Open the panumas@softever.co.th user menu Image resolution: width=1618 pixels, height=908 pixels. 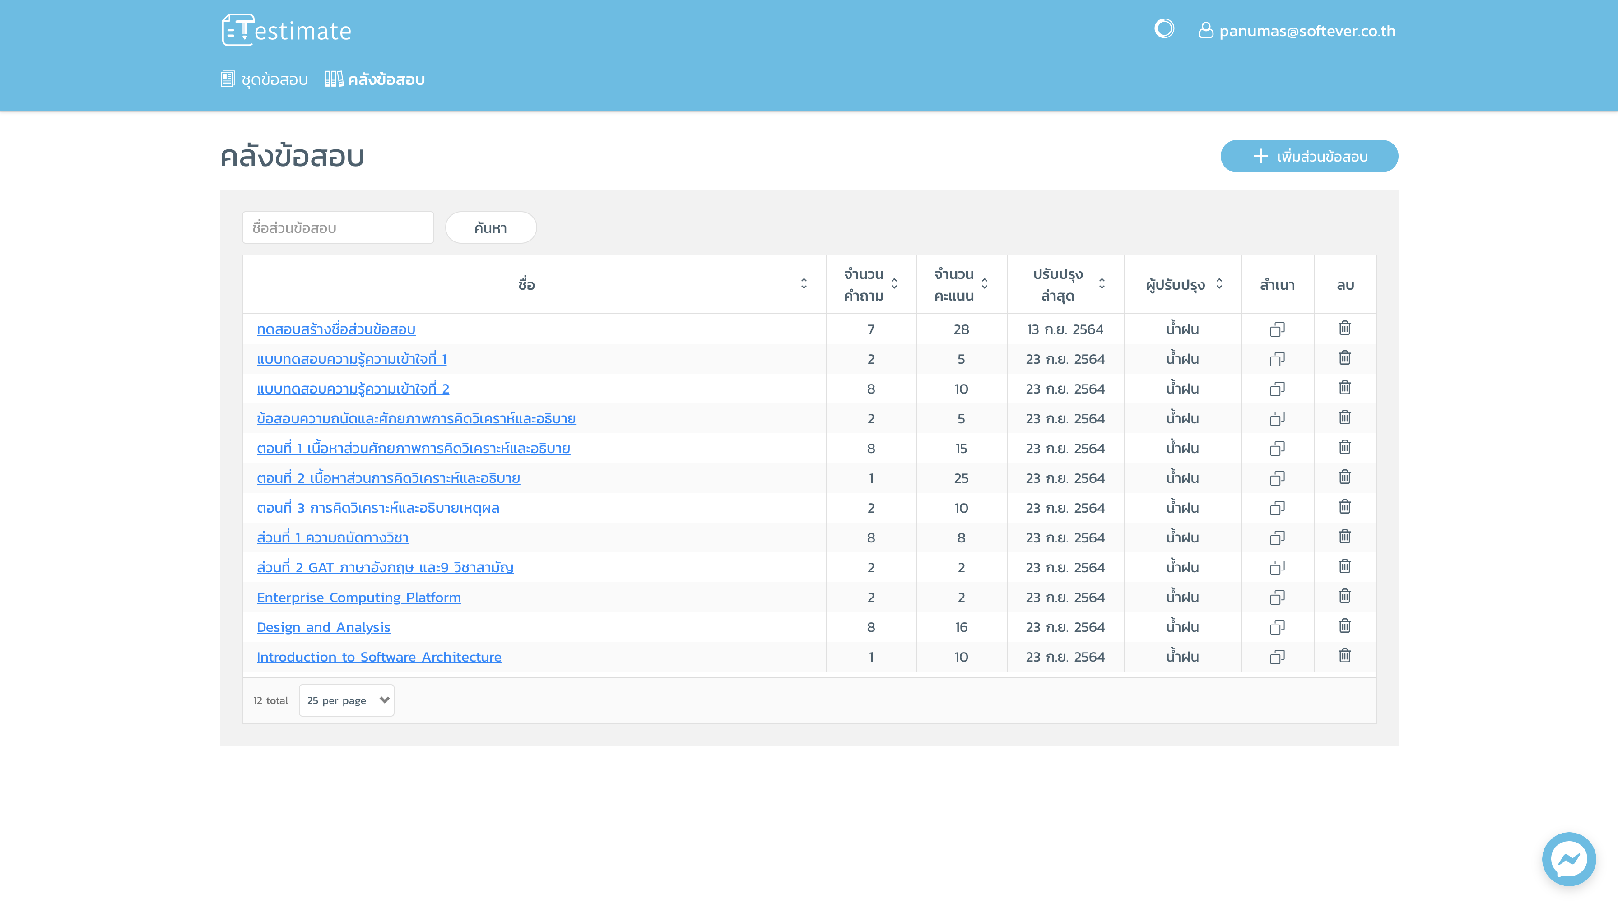[x=1297, y=31]
